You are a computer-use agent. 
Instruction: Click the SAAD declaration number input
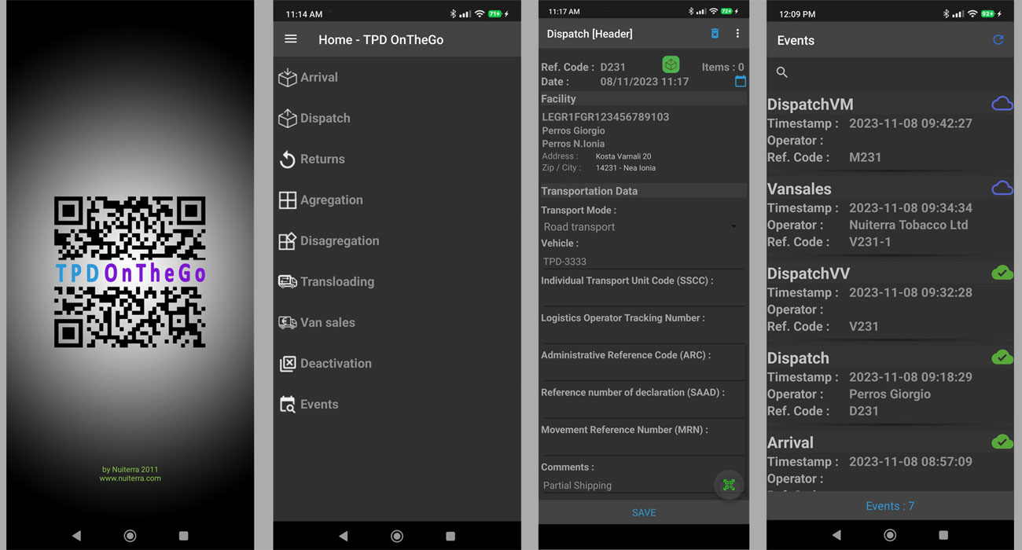642,409
